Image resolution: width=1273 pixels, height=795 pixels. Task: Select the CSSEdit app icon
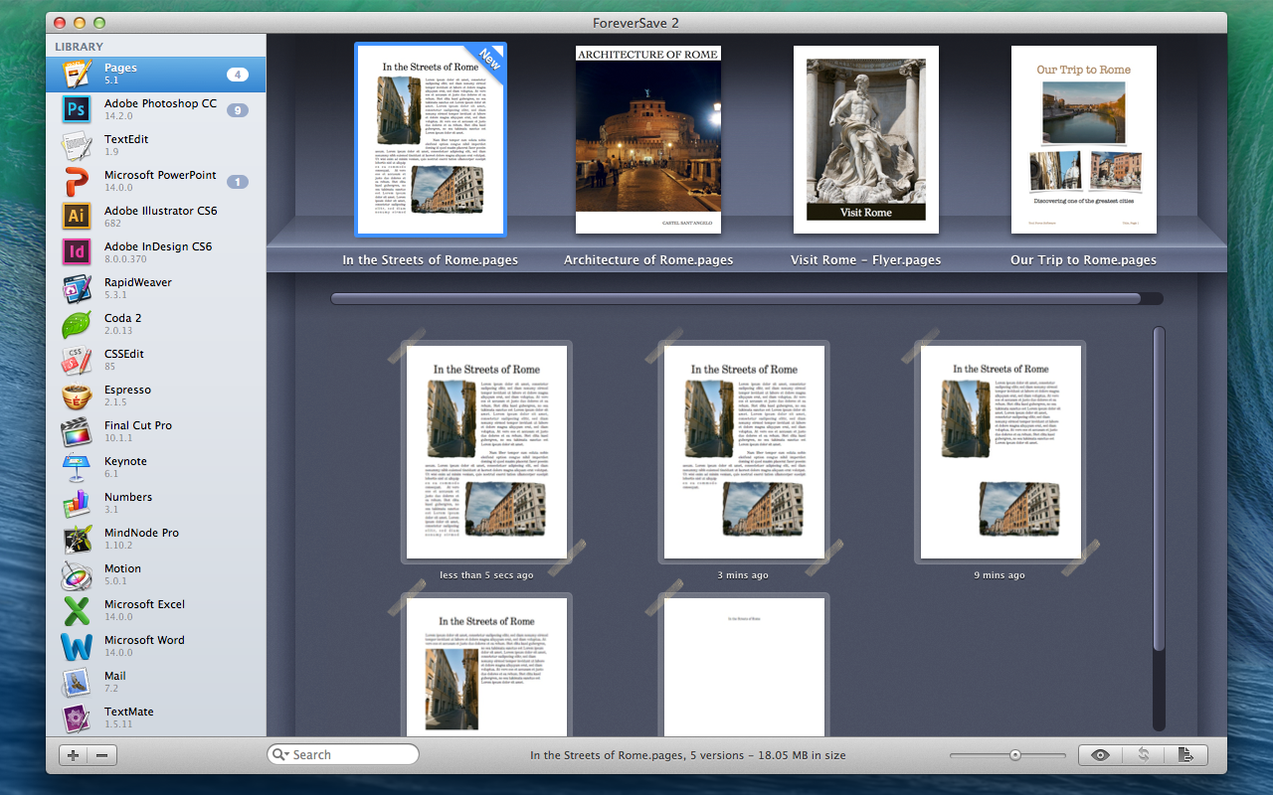(77, 361)
